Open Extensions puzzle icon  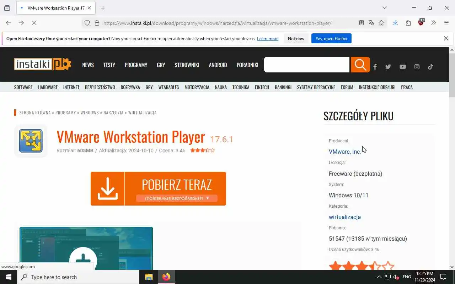(x=408, y=23)
